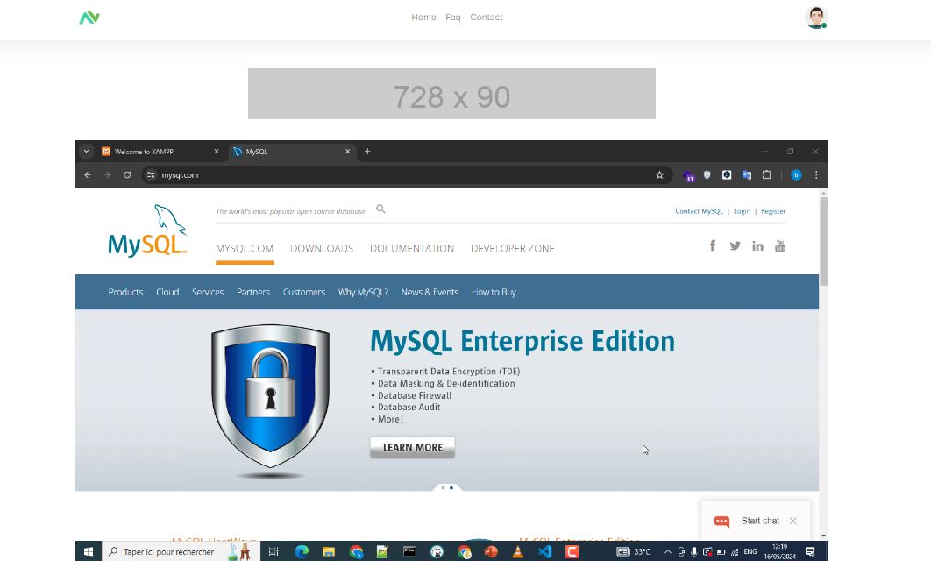The height and width of the screenshot is (561, 931).
Task: Open the Why MySQL? menu item
Action: coord(364,292)
